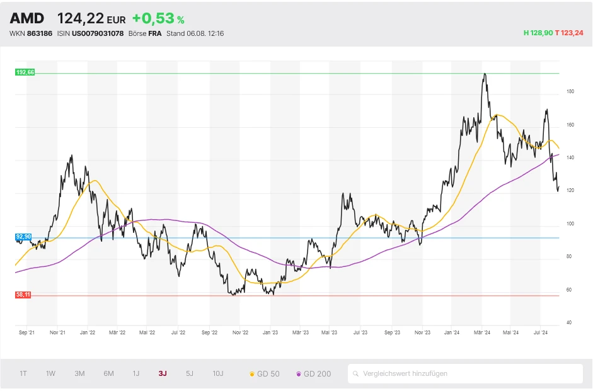
Task: Show the 6M chart range
Action: pos(108,373)
